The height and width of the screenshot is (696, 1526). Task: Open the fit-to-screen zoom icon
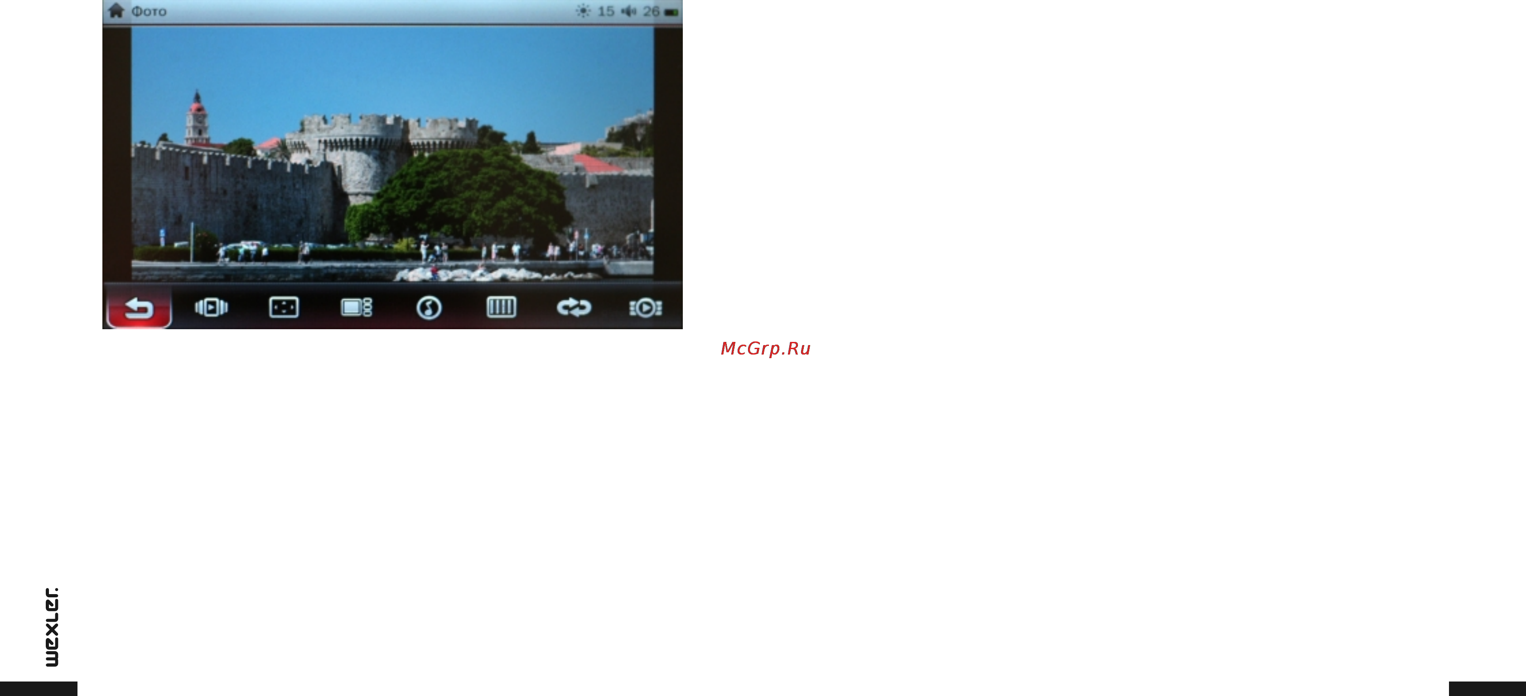point(284,307)
